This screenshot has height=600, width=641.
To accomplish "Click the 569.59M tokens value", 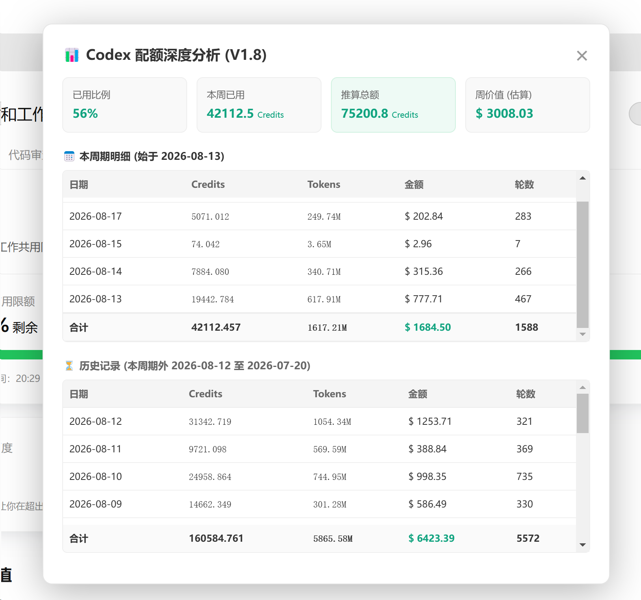I will [x=330, y=449].
